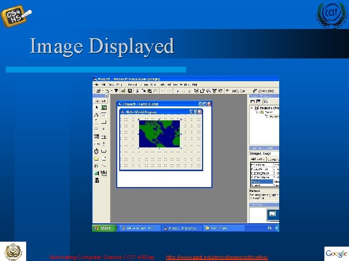Select the DirListBox folder tool
Screen dimensions: 349x261
96,159
